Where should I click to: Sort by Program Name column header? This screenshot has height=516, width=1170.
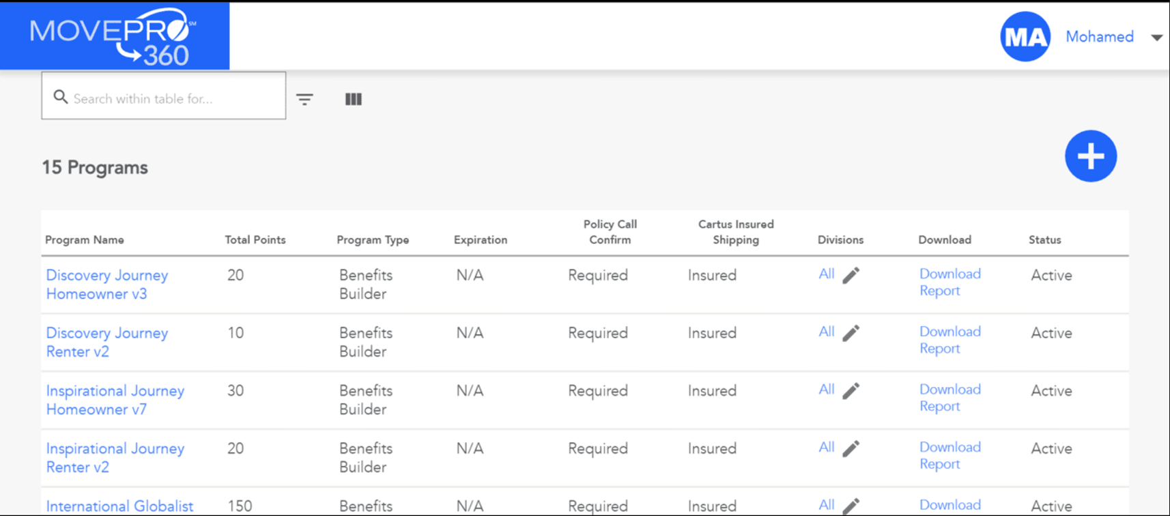pyautogui.click(x=85, y=240)
